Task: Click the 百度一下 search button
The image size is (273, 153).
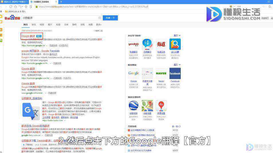Action: point(110,18)
